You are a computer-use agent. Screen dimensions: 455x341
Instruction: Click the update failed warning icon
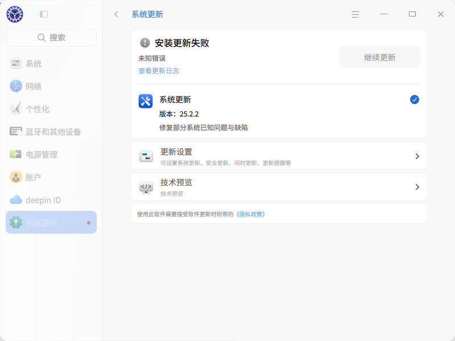point(145,43)
